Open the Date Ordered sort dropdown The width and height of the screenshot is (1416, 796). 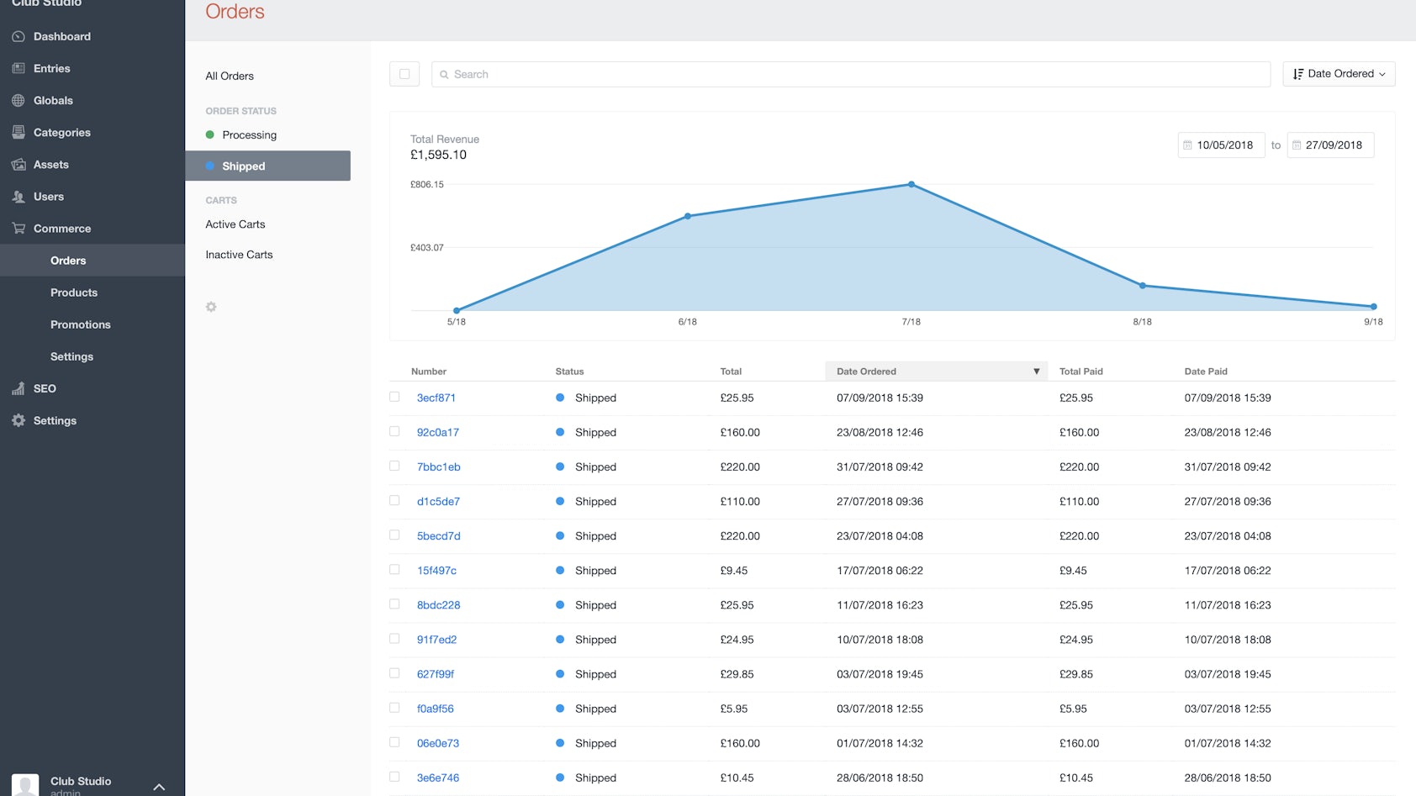pyautogui.click(x=1339, y=74)
